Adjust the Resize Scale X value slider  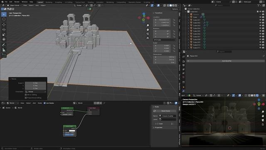pos(35,83)
